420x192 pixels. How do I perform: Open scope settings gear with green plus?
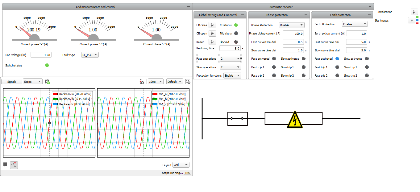coord(47,82)
